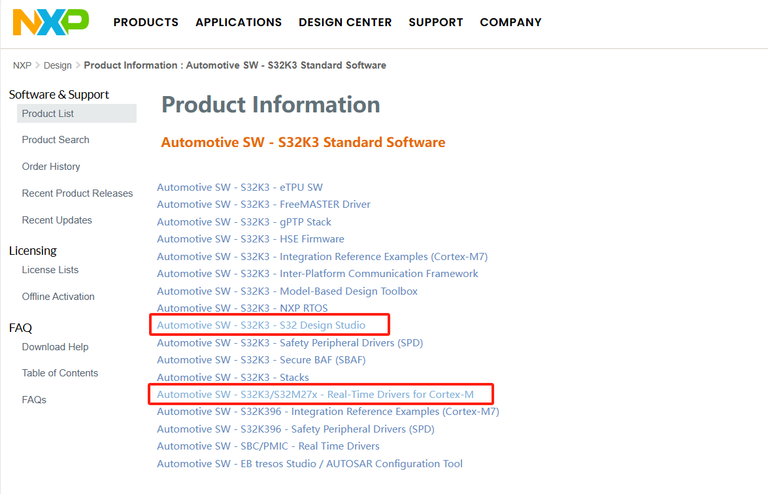Click orange S32K3 Standard Software heading
The width and height of the screenshot is (768, 494).
point(303,142)
